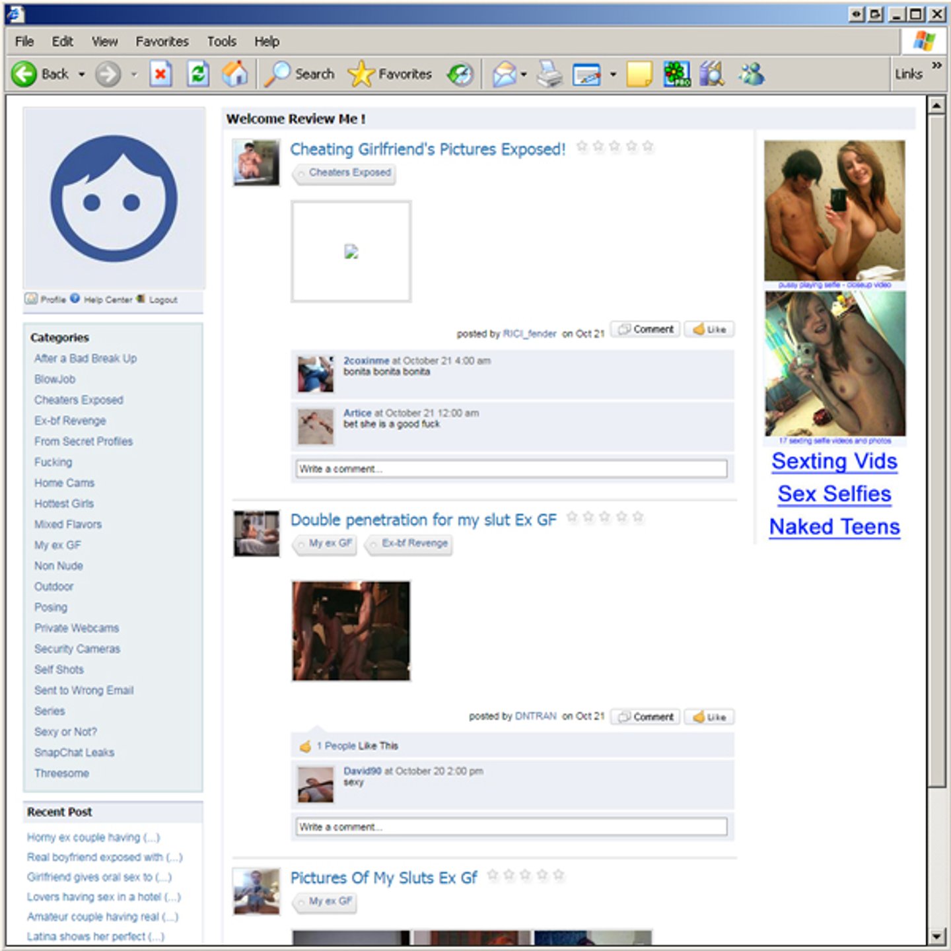Expand the Back button history dropdown arrow
951x951 pixels.
pos(82,75)
